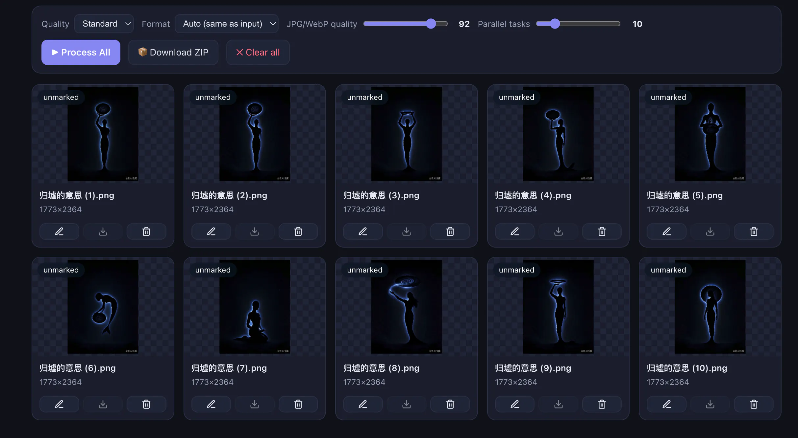Delete 归墟的意思 (3).png
798x438 pixels.
[x=450, y=231]
